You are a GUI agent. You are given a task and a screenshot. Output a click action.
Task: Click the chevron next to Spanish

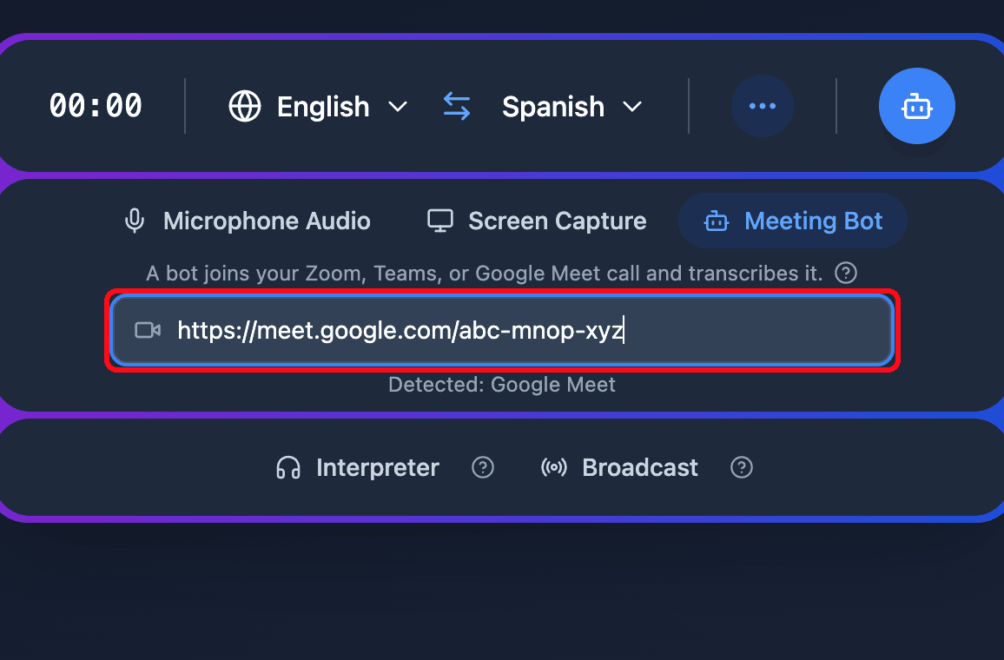[x=632, y=107]
